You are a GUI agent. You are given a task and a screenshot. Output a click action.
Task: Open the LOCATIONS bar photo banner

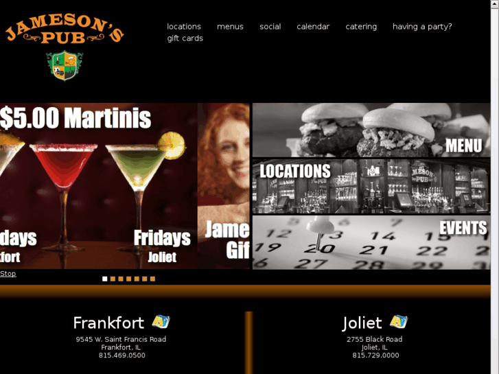coord(371,186)
